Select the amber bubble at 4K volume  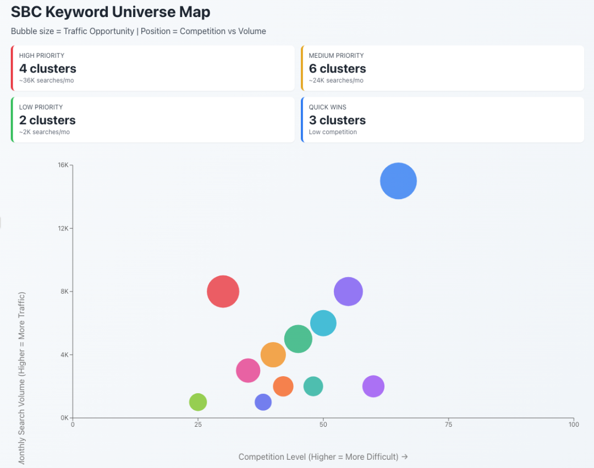tap(273, 355)
